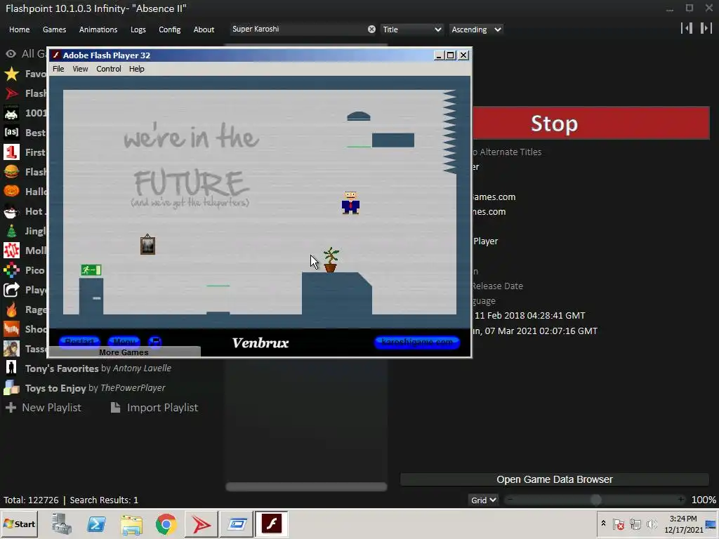Open the Halloween pumpkin playlist icon
This screenshot has height=539, width=719.
click(x=11, y=191)
